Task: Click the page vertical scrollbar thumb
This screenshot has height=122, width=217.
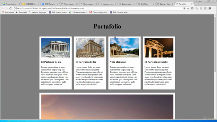Action: (x=215, y=44)
